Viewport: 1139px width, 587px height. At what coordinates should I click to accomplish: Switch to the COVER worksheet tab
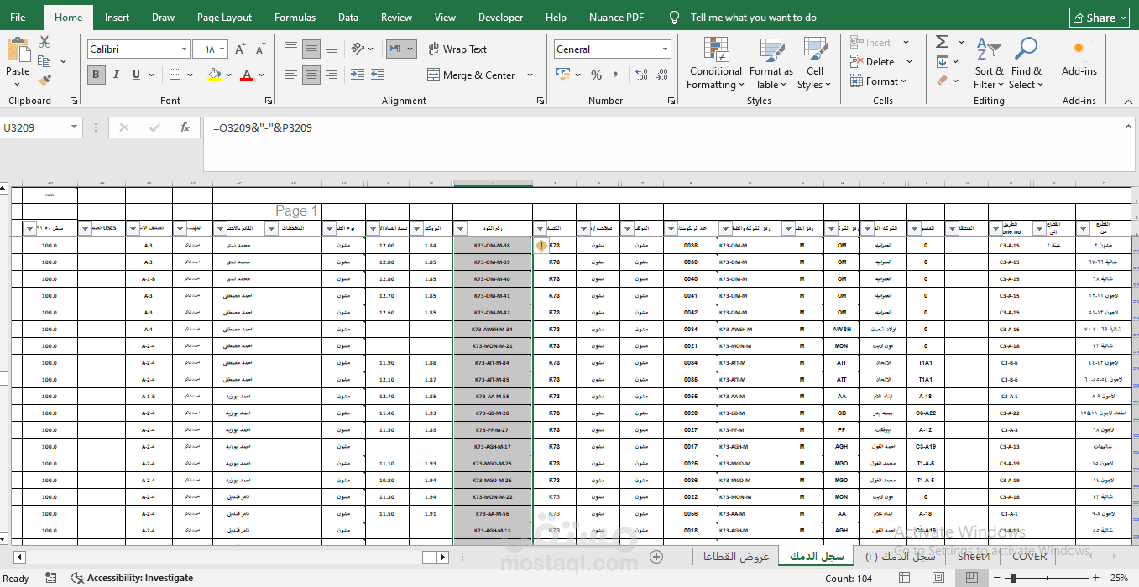[x=1029, y=556]
